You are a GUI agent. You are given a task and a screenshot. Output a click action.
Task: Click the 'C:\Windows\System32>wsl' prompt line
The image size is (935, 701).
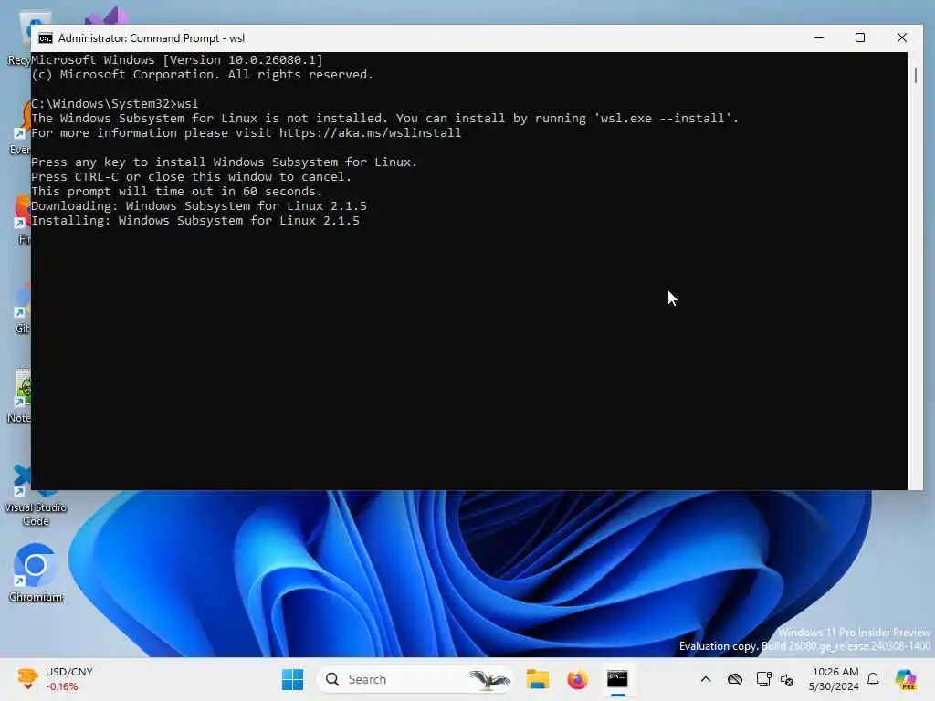point(114,104)
